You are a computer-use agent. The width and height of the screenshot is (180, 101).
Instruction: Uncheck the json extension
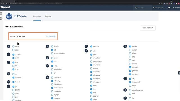tap(52, 61)
